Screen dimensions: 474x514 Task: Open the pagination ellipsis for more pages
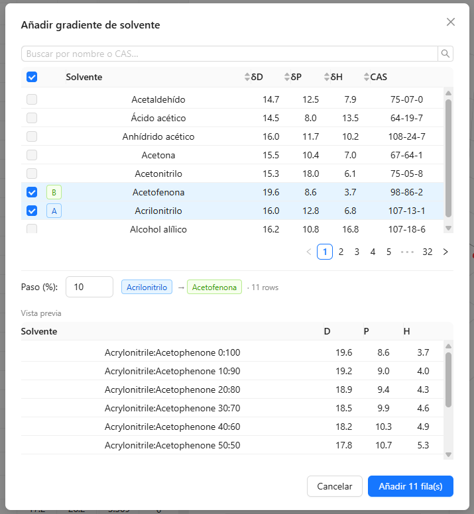pos(408,252)
